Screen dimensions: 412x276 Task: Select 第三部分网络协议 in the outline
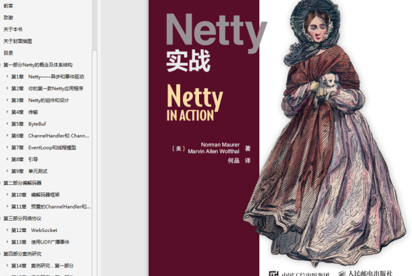(x=22, y=218)
